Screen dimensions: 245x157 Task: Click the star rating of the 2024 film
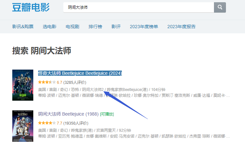coord(47,82)
